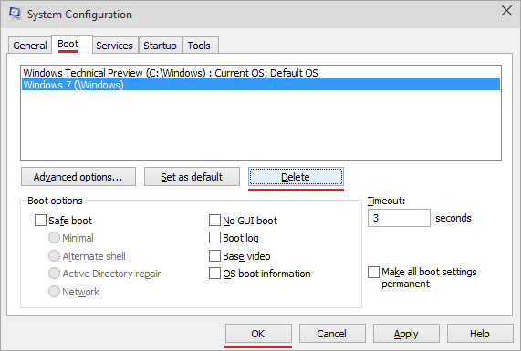This screenshot has width=521, height=351.
Task: Select the Windows Technical Preview boot entry
Action: (x=261, y=73)
